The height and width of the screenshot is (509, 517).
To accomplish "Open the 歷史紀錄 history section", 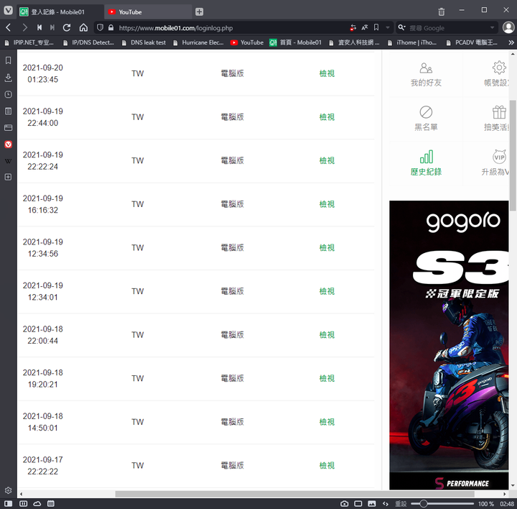I will pos(426,162).
